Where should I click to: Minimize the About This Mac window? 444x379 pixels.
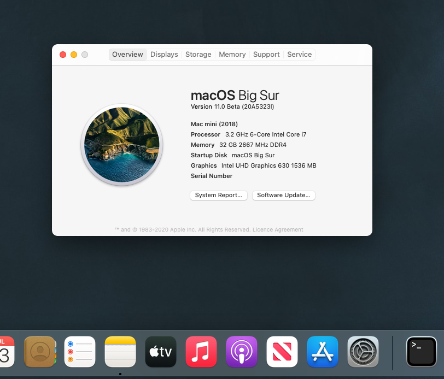[74, 55]
